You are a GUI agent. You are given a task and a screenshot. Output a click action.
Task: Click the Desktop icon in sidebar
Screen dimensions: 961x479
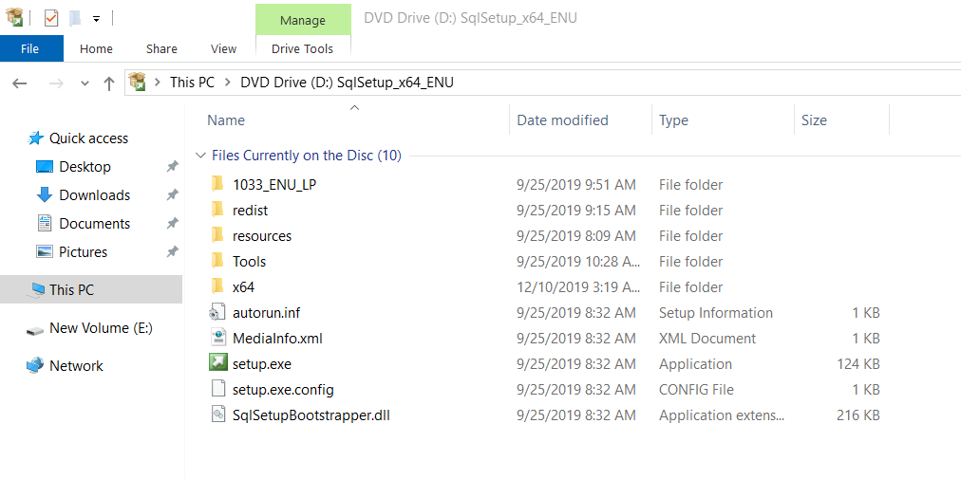pos(45,167)
